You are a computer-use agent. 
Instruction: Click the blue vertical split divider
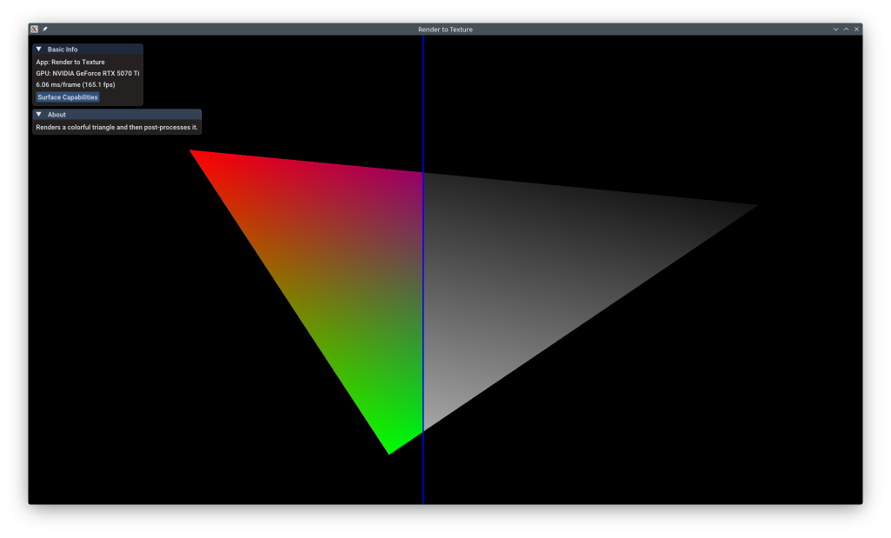423,348
